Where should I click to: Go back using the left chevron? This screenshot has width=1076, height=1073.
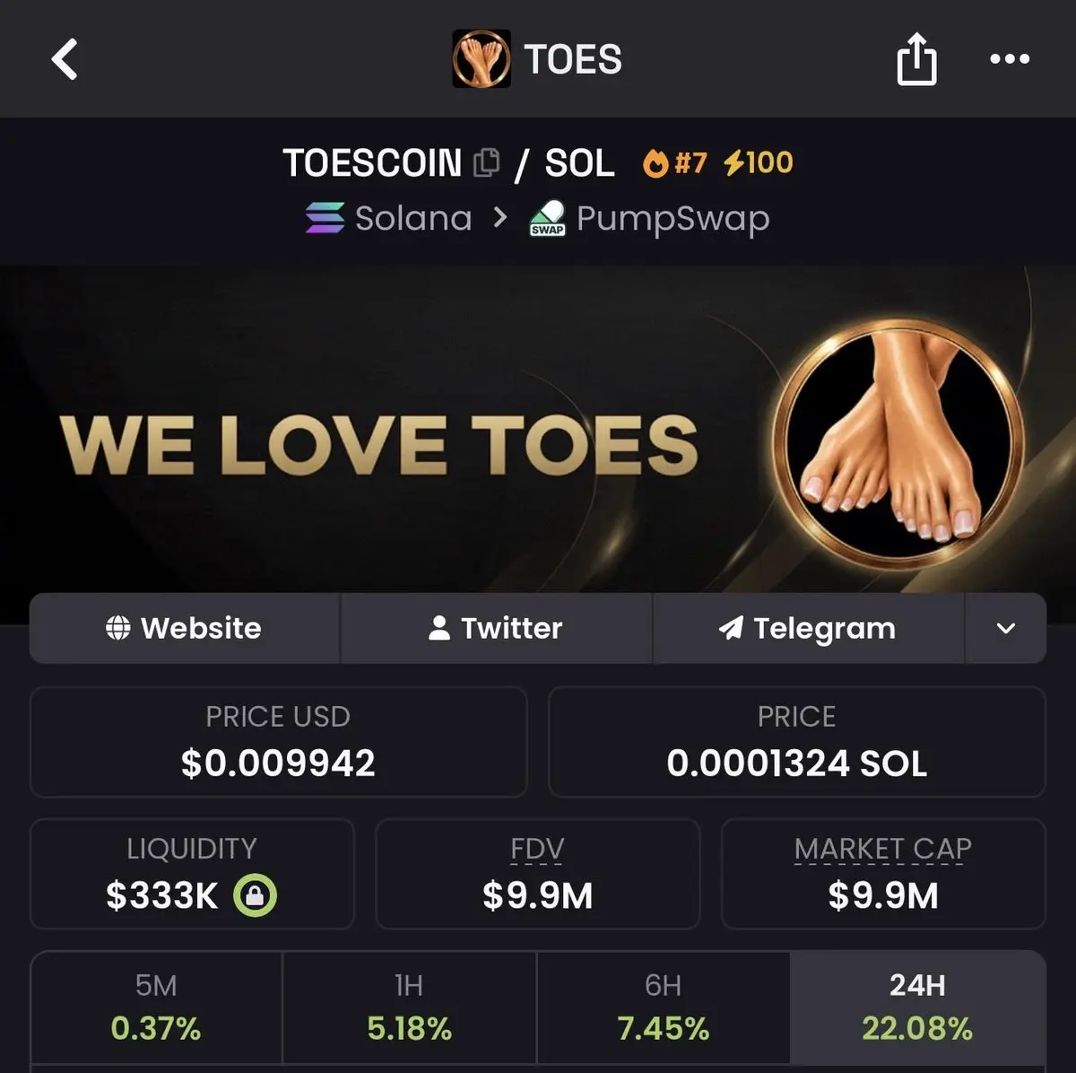tap(65, 59)
